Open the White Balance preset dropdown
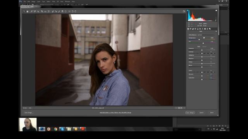 (206, 35)
